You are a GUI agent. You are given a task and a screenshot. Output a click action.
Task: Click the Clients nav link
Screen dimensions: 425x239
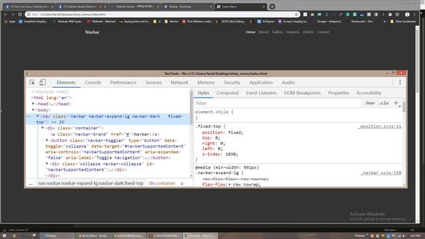click(x=308, y=32)
